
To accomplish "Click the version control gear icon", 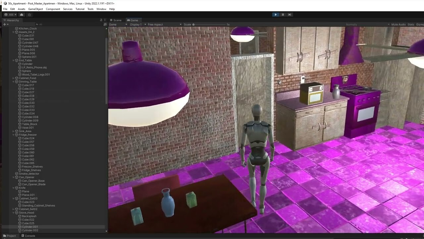I will (x=29, y=15).
